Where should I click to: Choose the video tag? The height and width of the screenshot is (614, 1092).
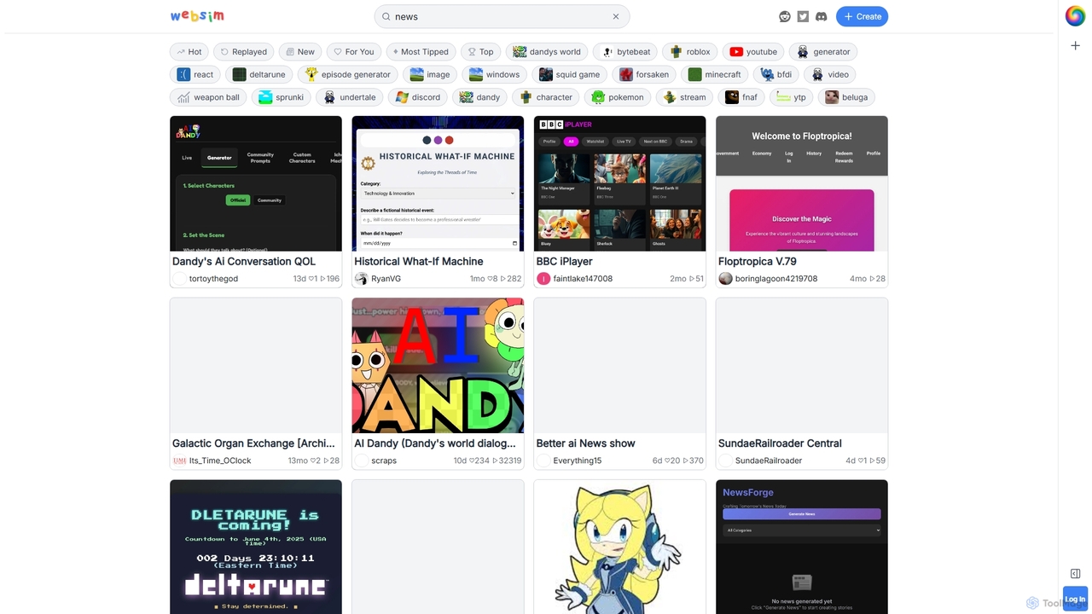(830, 74)
